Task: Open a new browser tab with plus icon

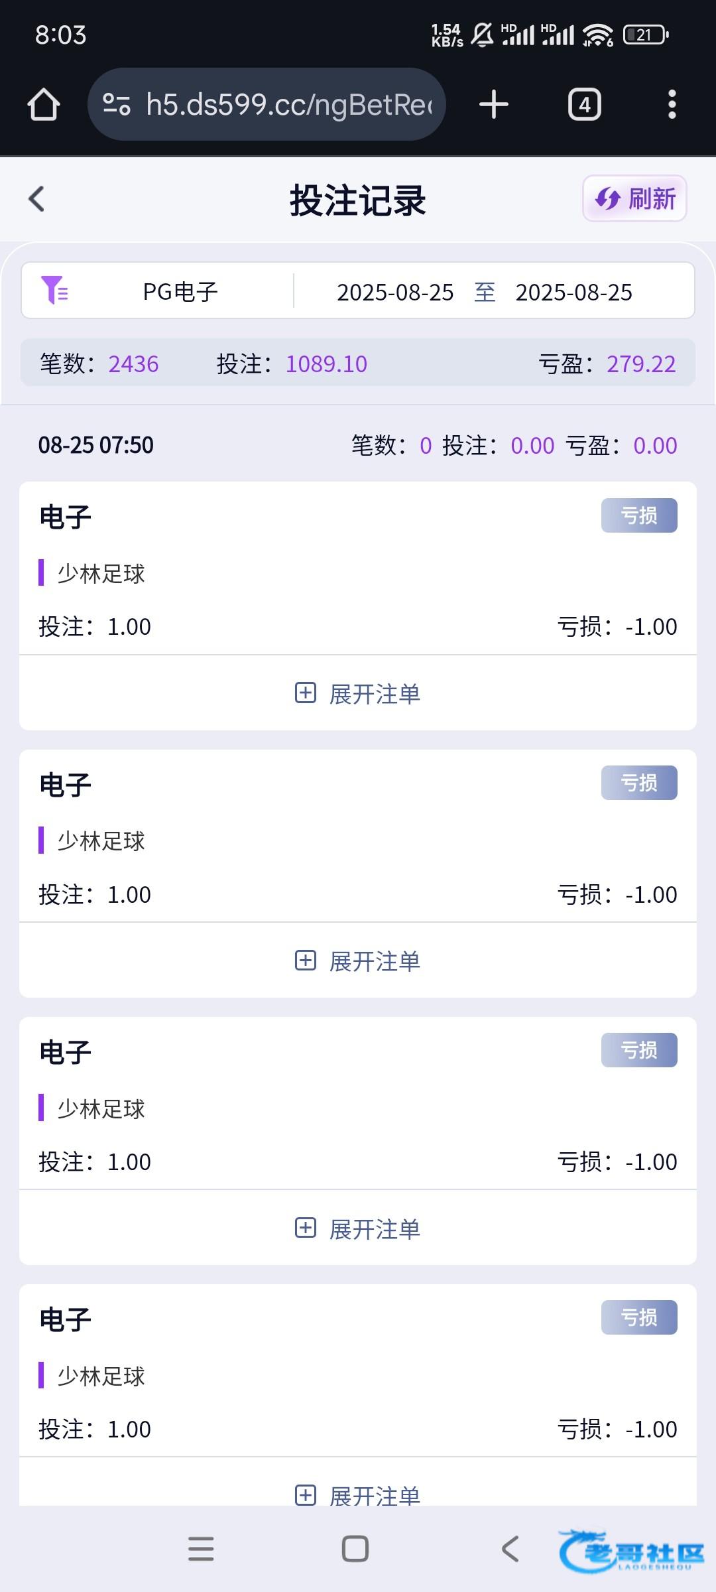Action: point(493,105)
